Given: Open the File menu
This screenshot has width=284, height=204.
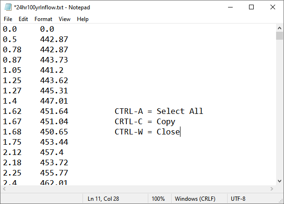Looking at the screenshot, I should click(8, 19).
